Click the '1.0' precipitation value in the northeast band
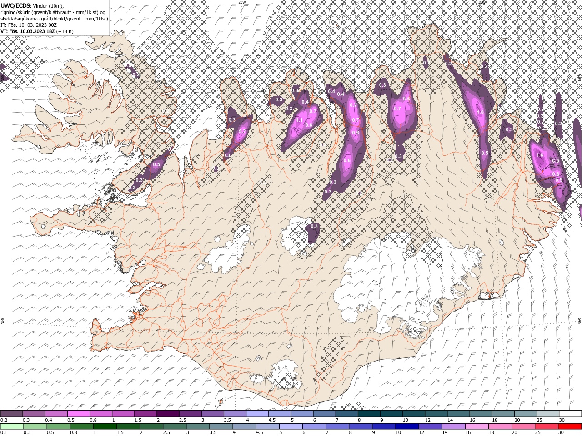582x436 pixels. [x=480, y=112]
